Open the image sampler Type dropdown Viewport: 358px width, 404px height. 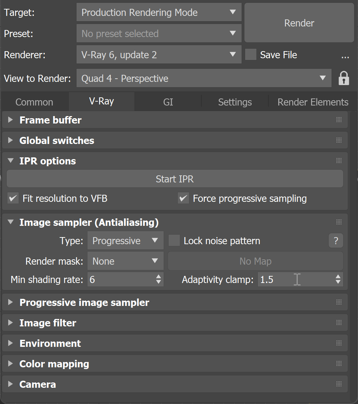[125, 240]
